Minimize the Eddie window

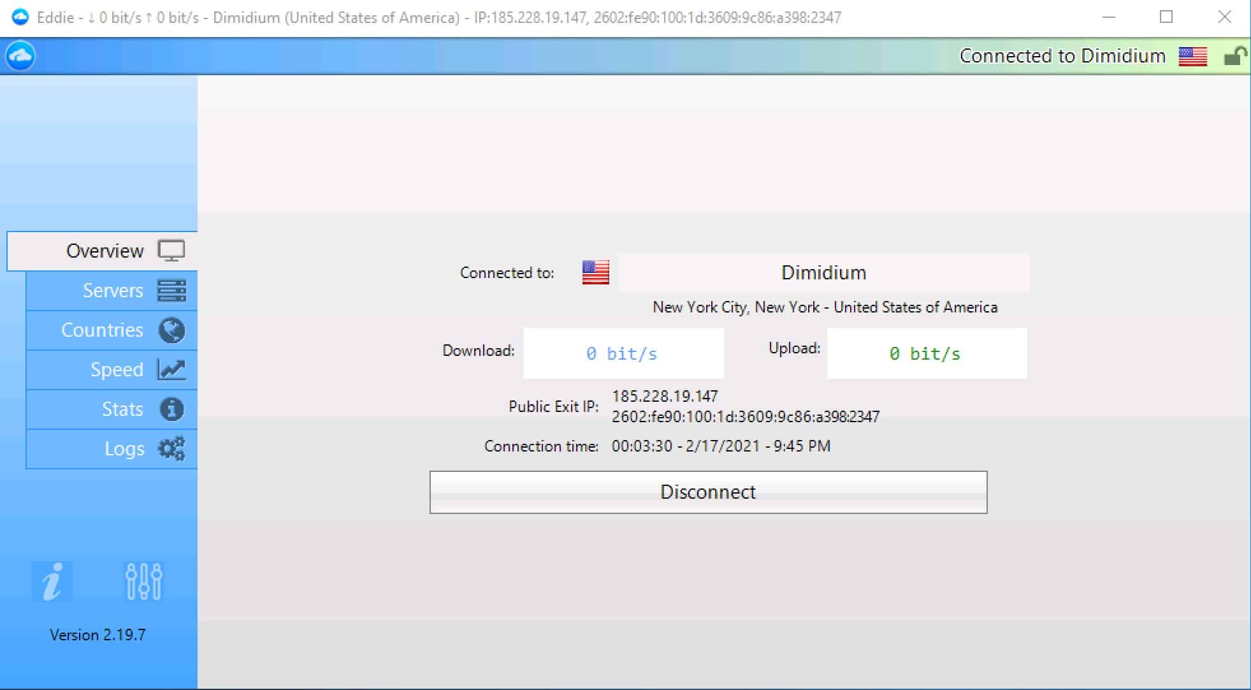(1109, 17)
